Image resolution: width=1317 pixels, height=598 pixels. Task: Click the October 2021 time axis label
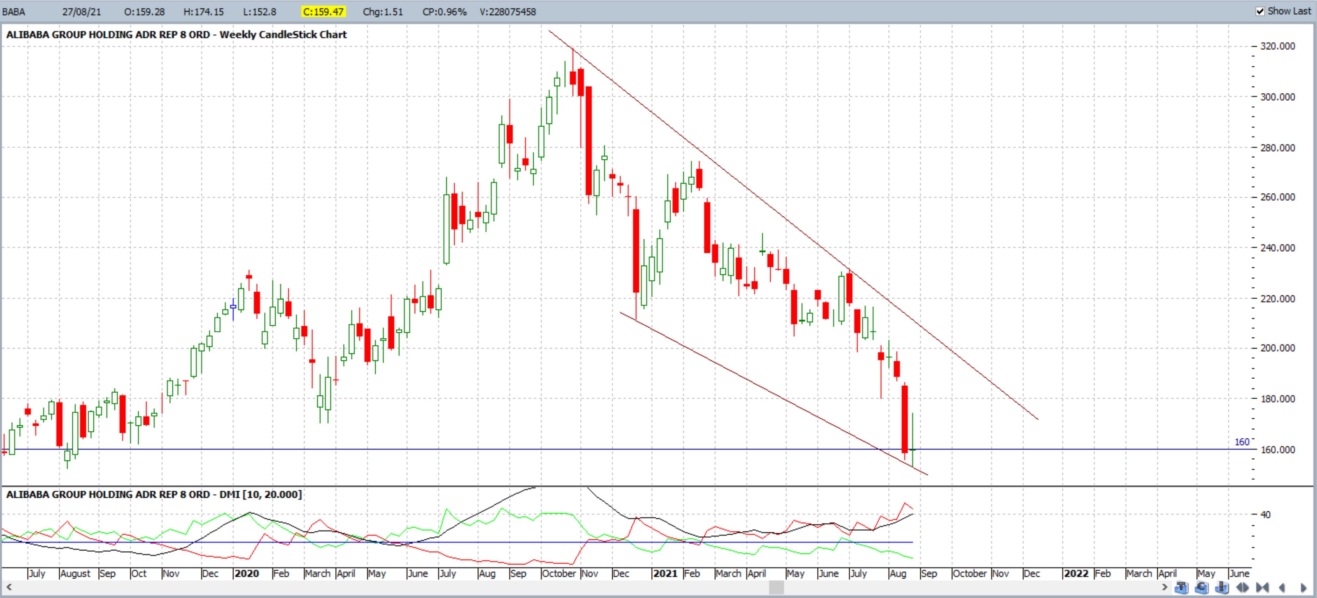point(969,573)
